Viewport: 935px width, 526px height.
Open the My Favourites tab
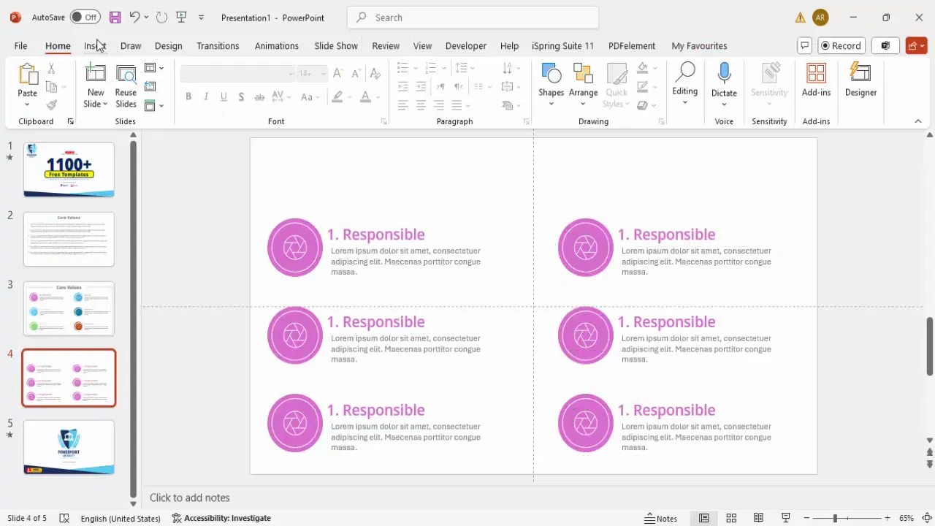pos(699,45)
